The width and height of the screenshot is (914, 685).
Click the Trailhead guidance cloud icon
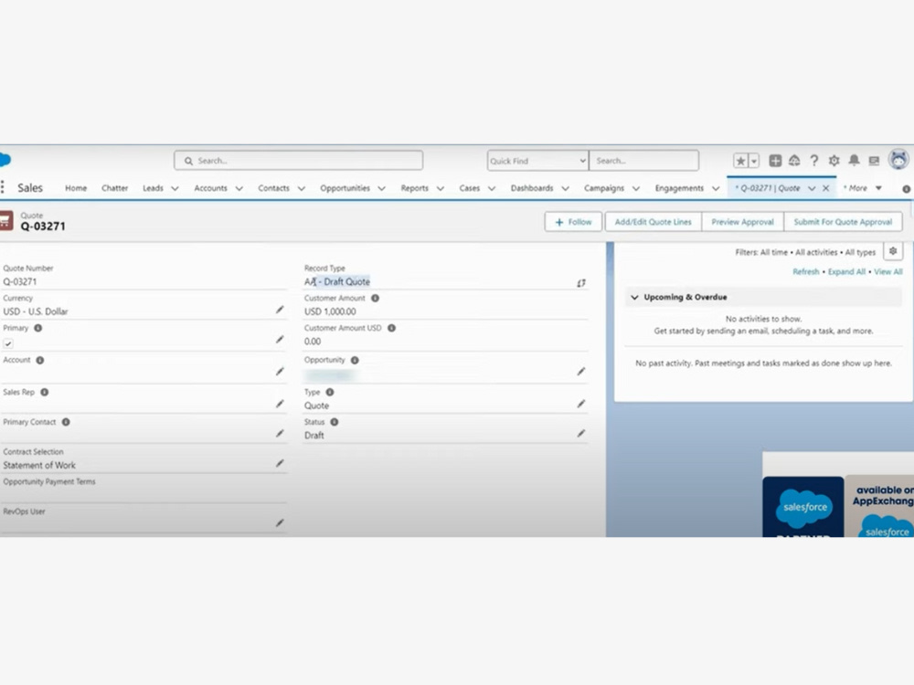pyautogui.click(x=794, y=161)
